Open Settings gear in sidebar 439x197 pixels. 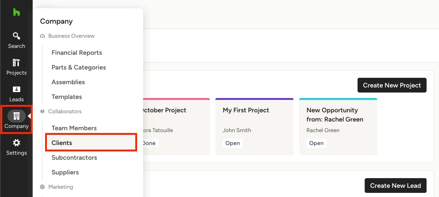(x=17, y=147)
